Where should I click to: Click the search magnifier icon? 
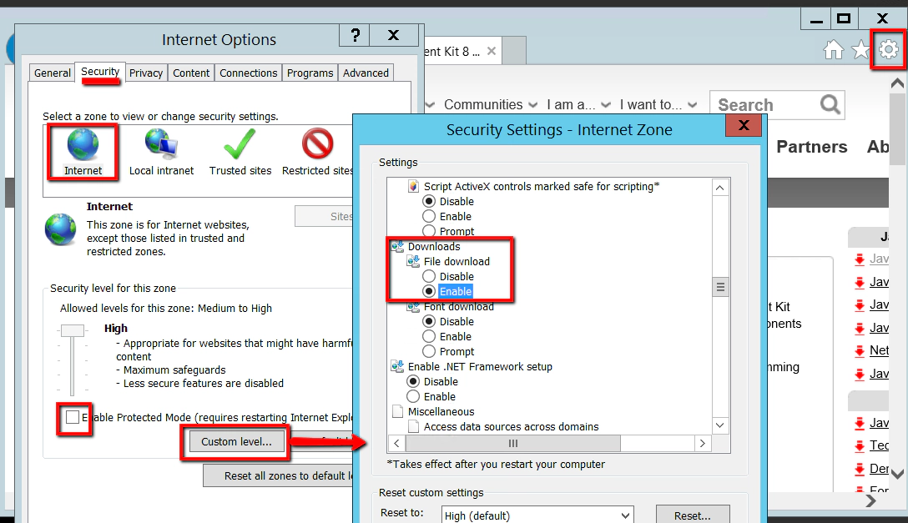(x=829, y=104)
